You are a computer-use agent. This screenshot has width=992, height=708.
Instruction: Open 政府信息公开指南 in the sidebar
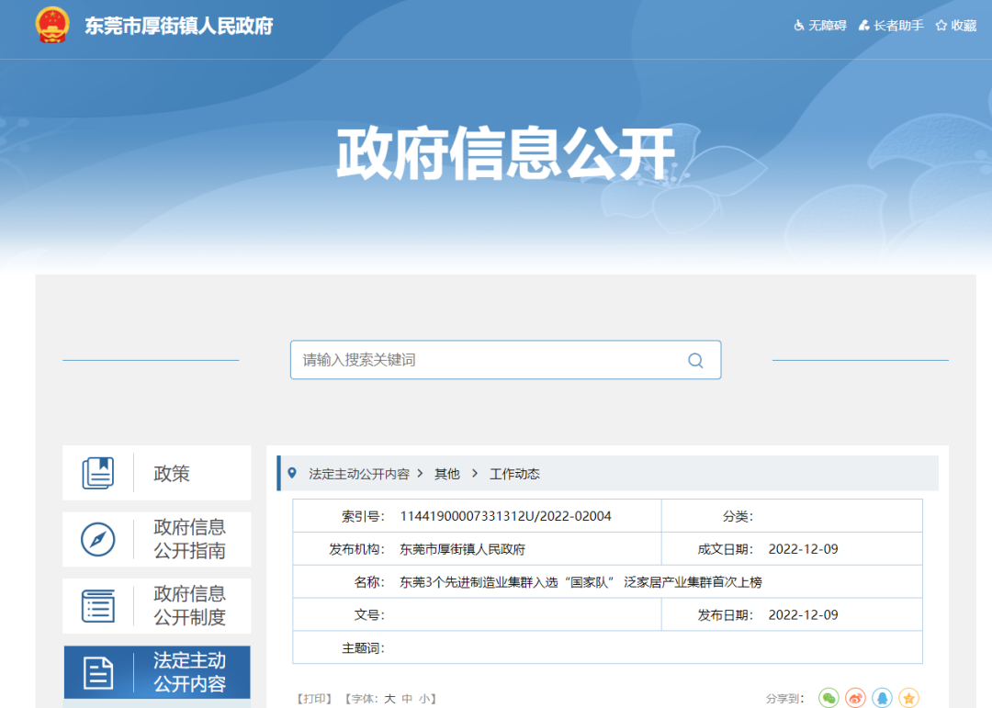(157, 539)
